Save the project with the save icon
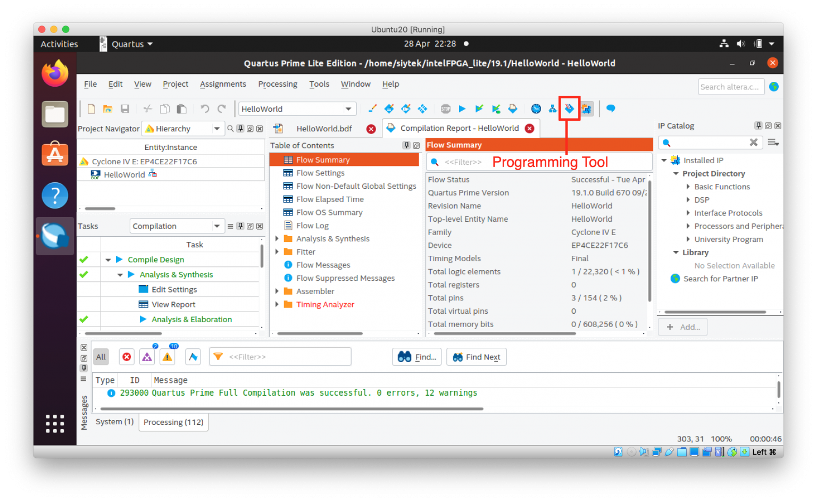 [125, 108]
